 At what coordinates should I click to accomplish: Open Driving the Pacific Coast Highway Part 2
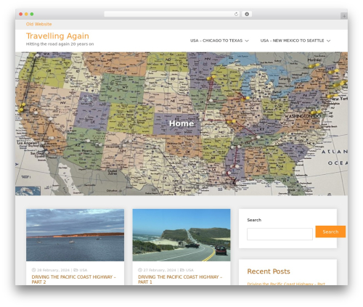[x=73, y=279]
